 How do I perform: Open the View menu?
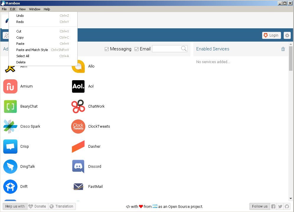click(22, 9)
